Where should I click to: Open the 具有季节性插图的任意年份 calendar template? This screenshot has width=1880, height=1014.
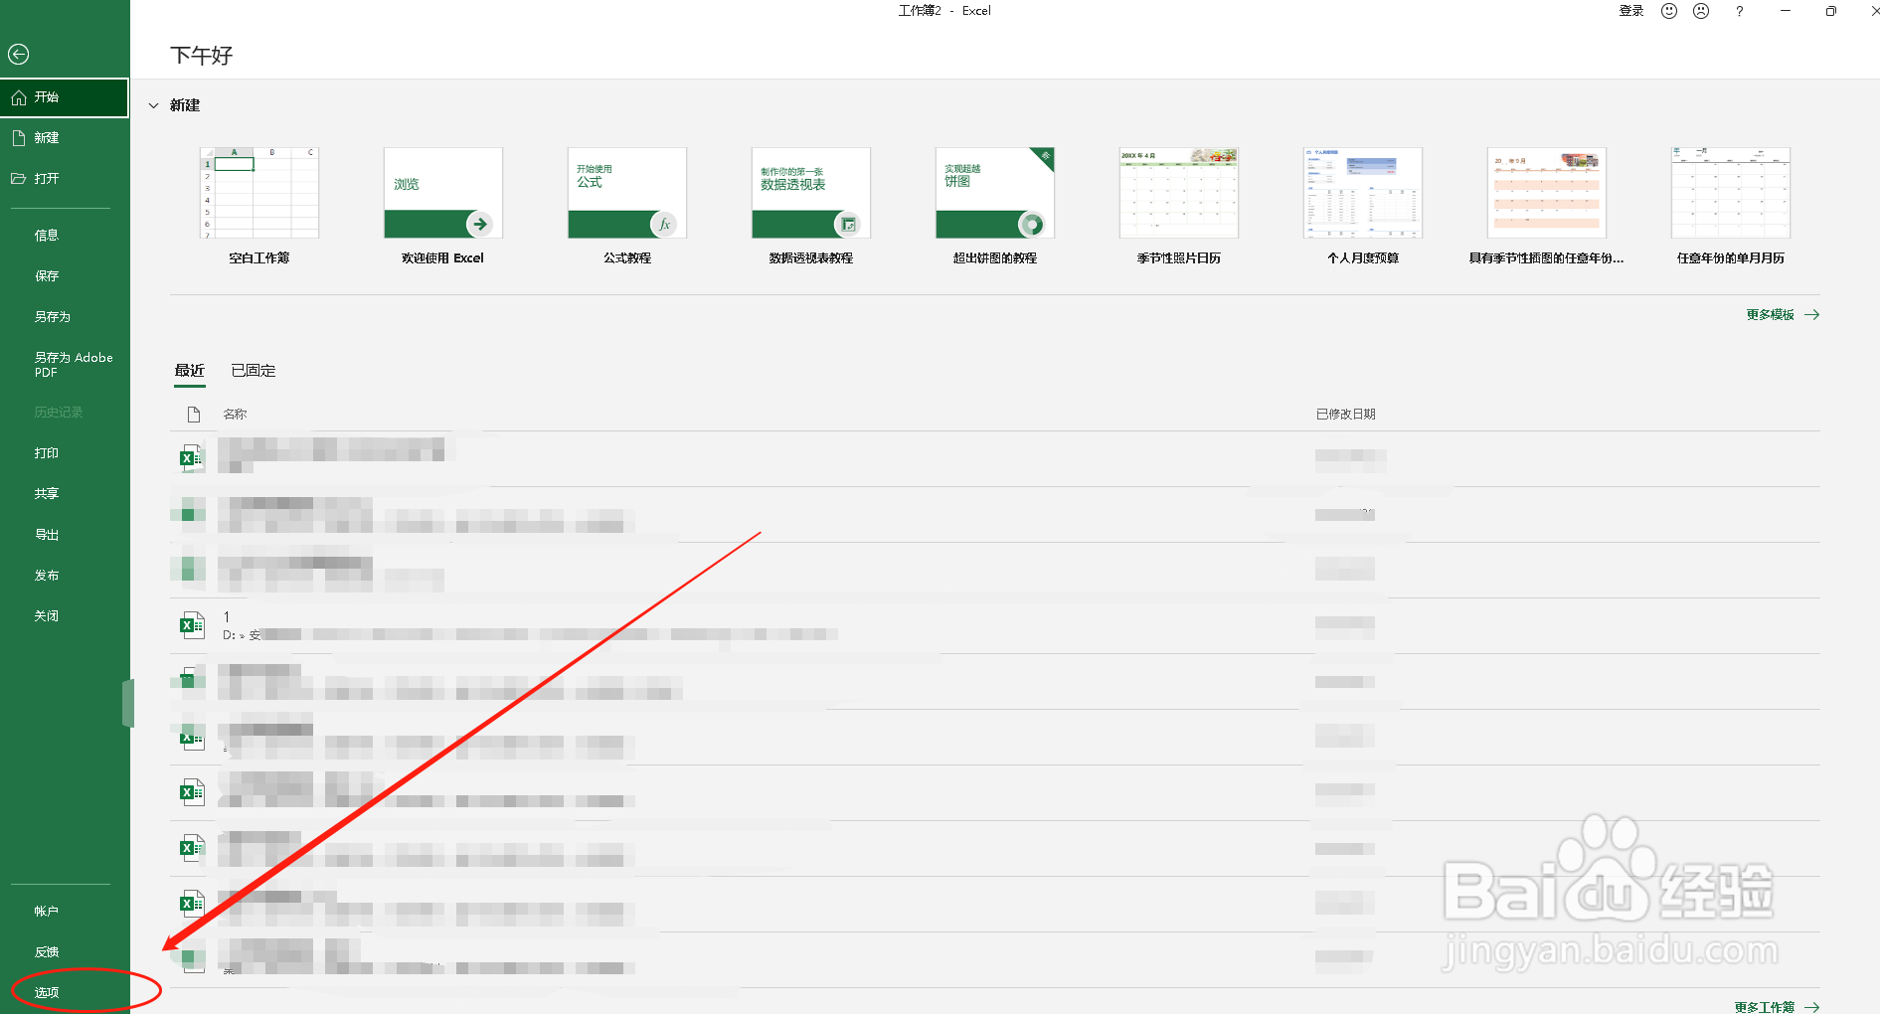1547,193
